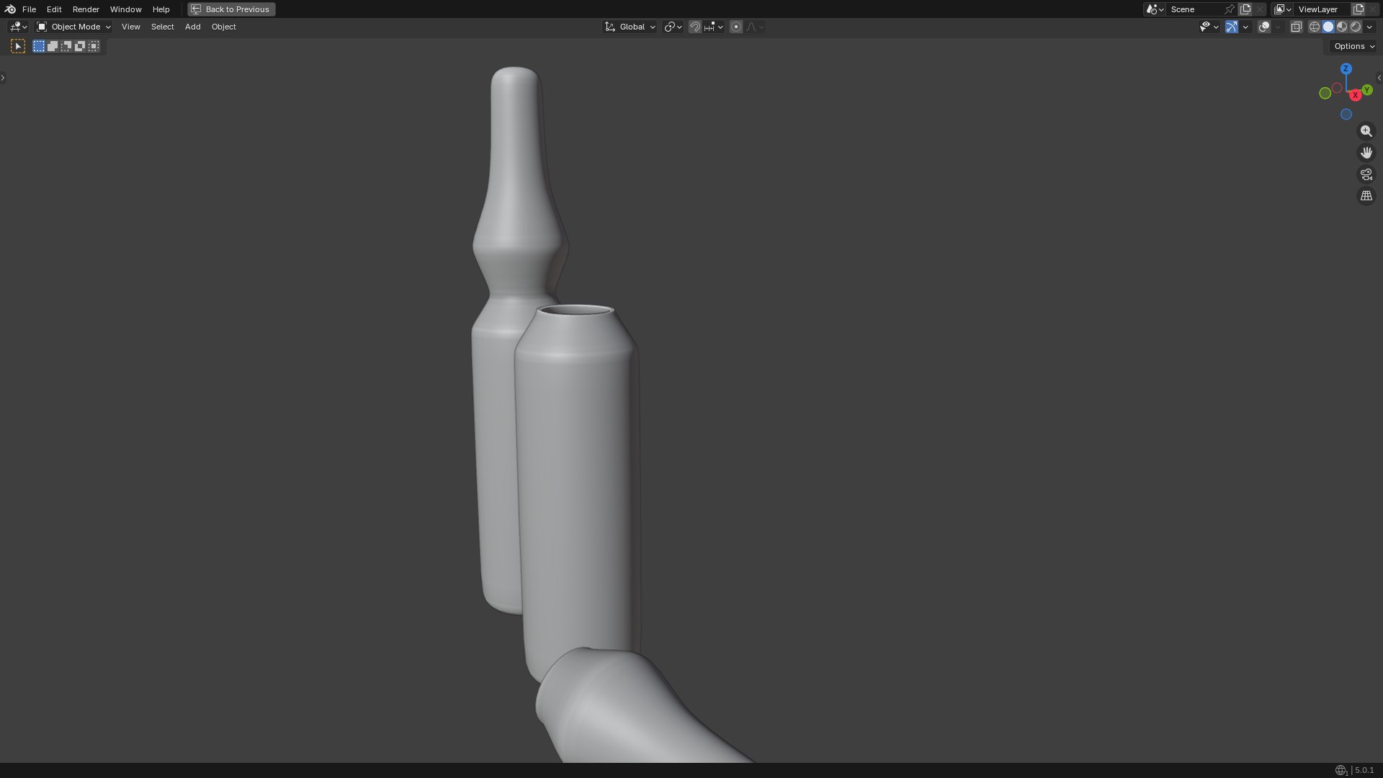The image size is (1383, 778).
Task: Choose the Intersect Selection mode icon
Action: coord(94,46)
